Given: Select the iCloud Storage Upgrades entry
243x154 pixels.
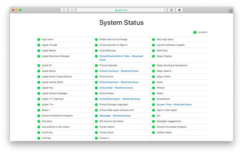Looking at the screenshot, I should coord(114,104).
